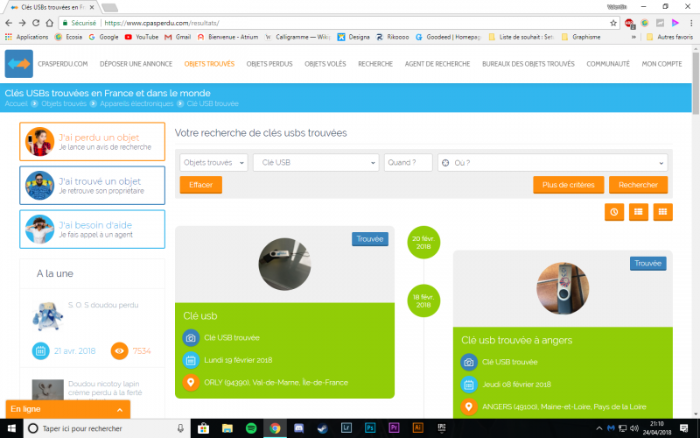Open Photoshop from the taskbar
Viewport: 700px width, 438px height.
[370, 428]
